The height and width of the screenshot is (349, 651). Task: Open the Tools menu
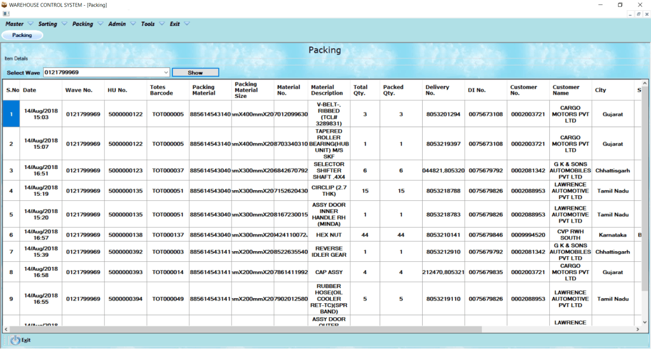pos(147,24)
